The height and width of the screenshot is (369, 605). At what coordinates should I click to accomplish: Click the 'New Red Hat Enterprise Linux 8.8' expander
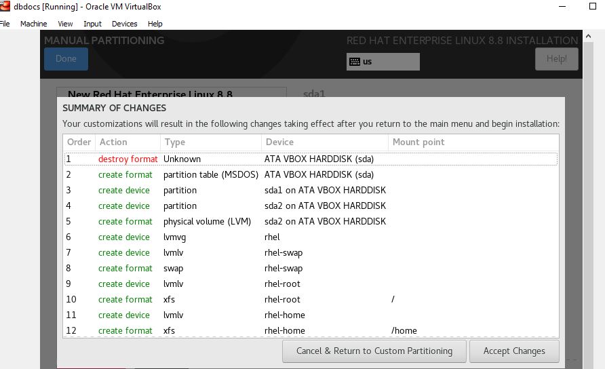coord(151,94)
